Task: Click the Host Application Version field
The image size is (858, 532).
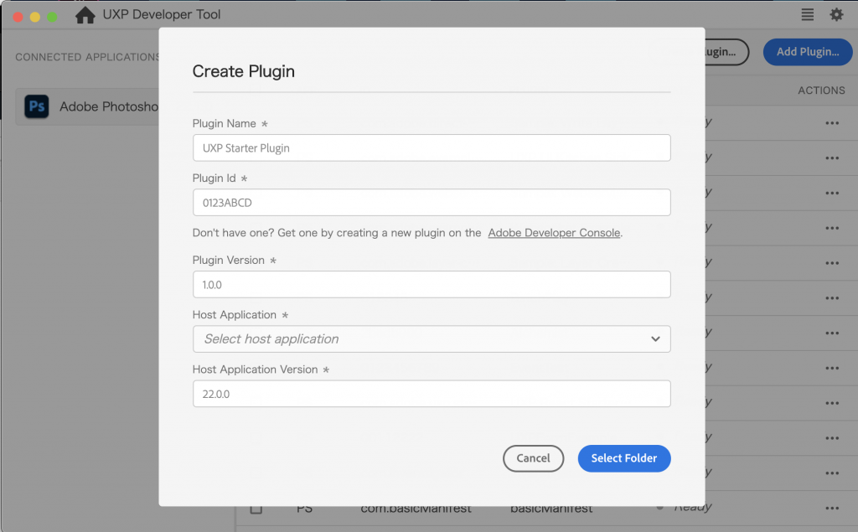Action: click(x=432, y=393)
